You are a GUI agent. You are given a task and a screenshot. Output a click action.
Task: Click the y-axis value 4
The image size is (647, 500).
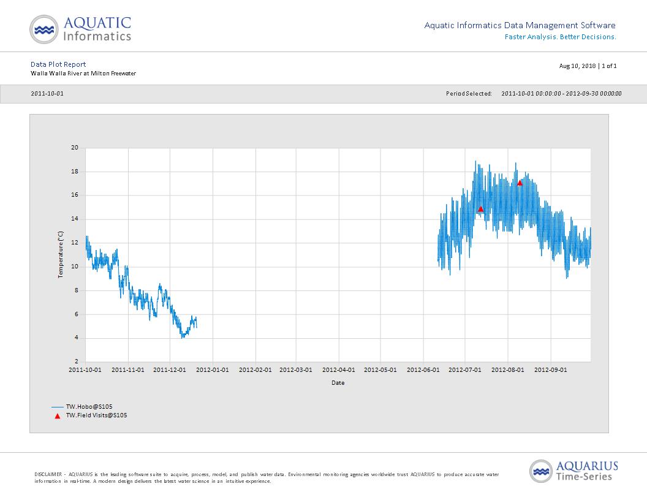77,338
